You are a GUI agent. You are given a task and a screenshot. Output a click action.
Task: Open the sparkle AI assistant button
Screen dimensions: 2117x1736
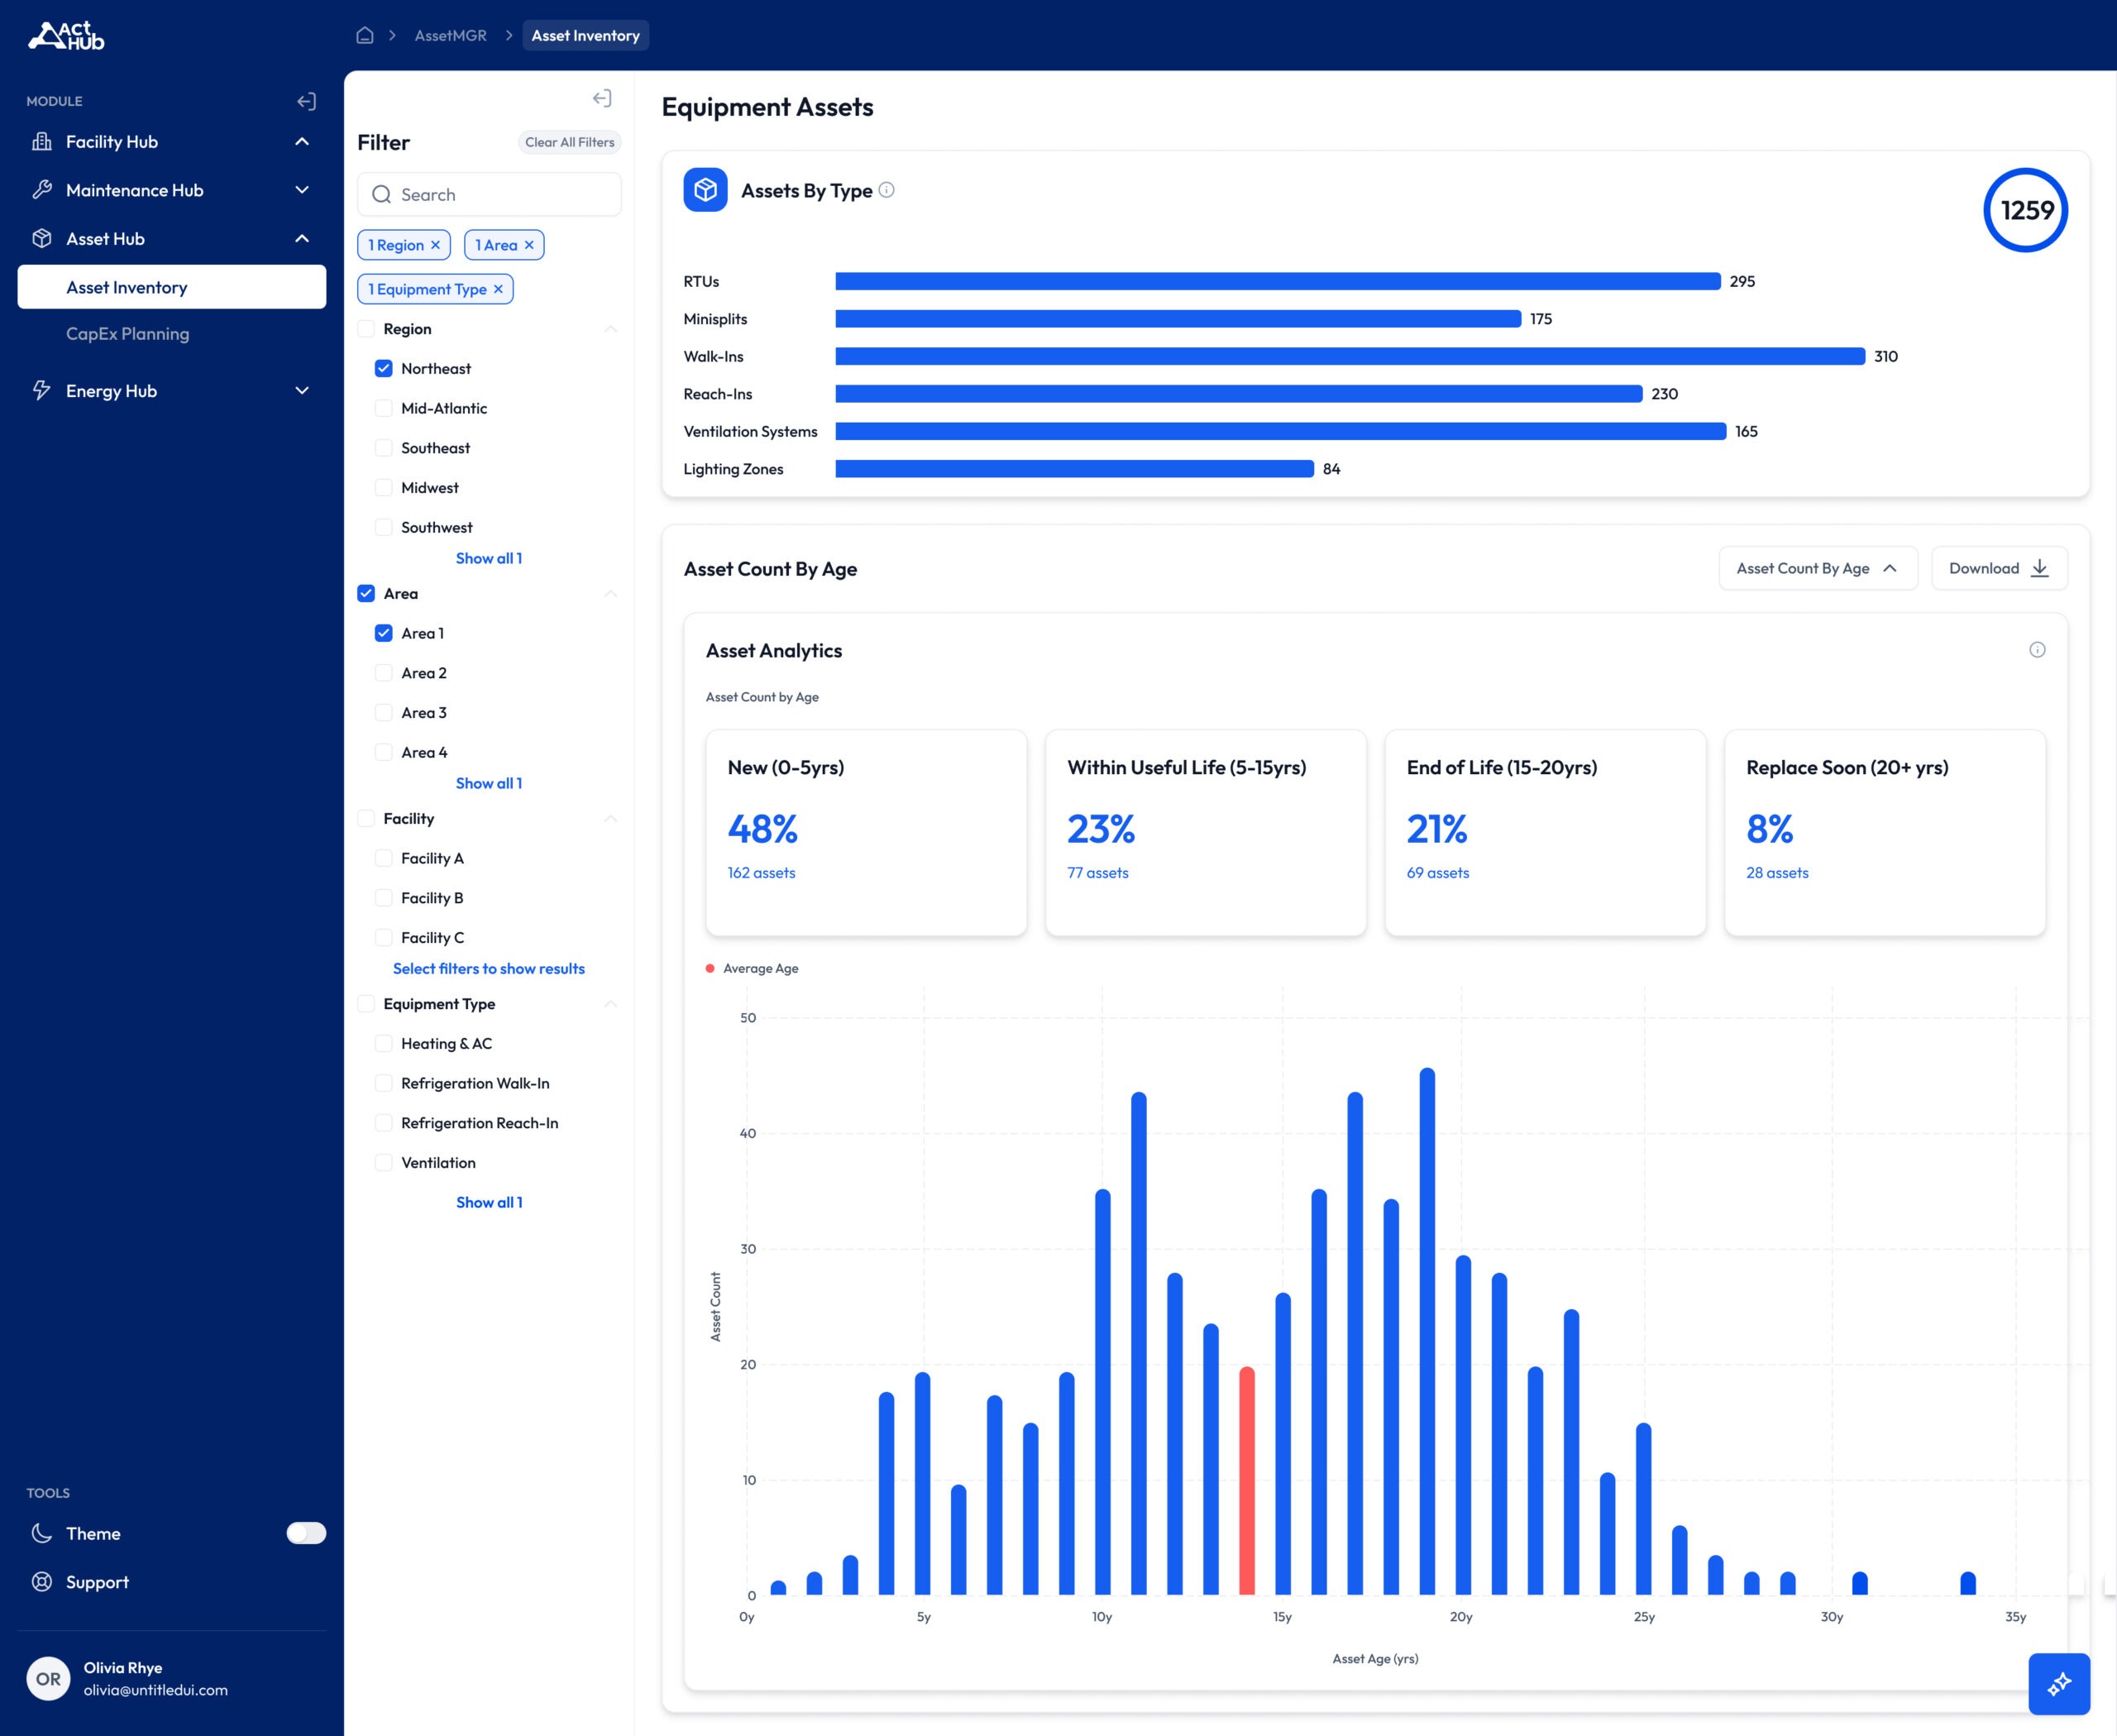pos(2059,1684)
